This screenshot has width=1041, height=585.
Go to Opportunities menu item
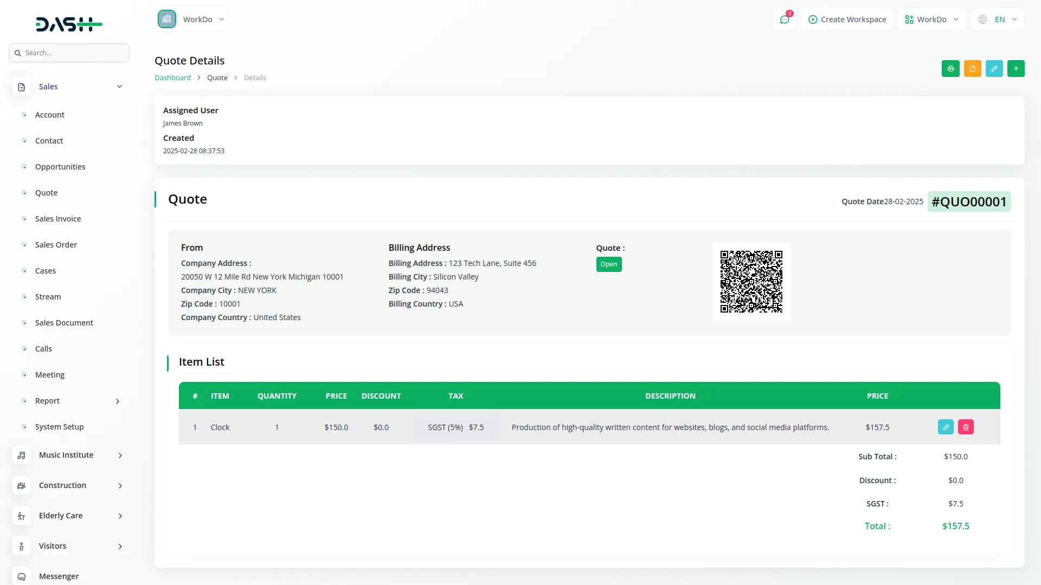point(60,167)
